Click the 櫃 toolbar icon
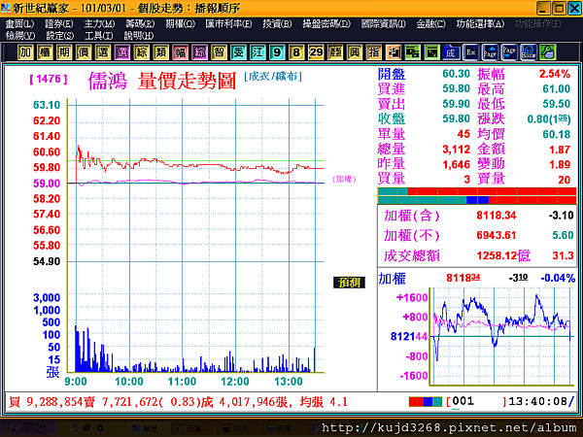This screenshot has width=583, height=437. pyautogui.click(x=45, y=52)
